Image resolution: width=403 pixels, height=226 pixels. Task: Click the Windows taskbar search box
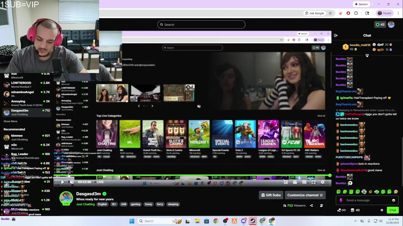(x=160, y=221)
